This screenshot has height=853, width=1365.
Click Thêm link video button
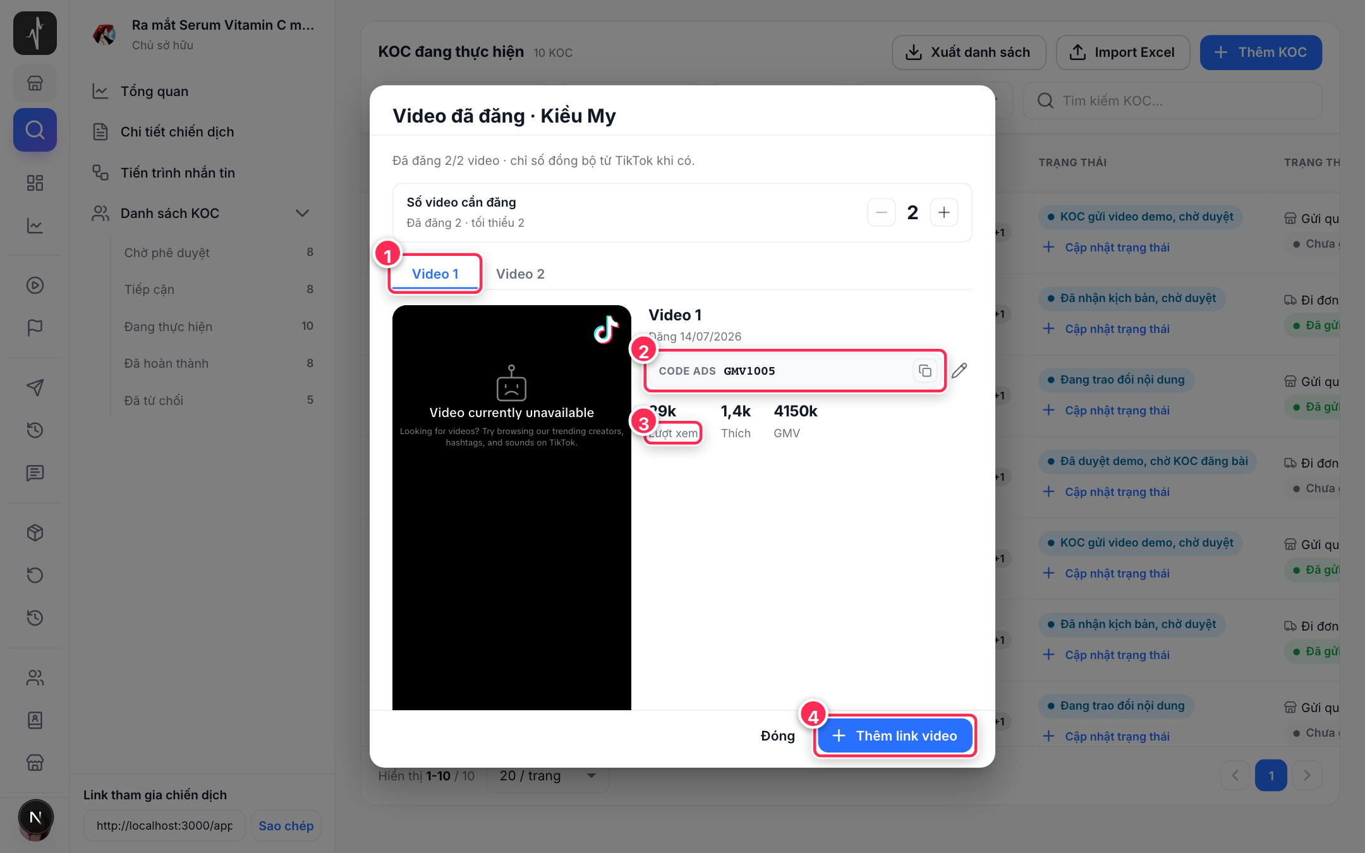tap(895, 735)
